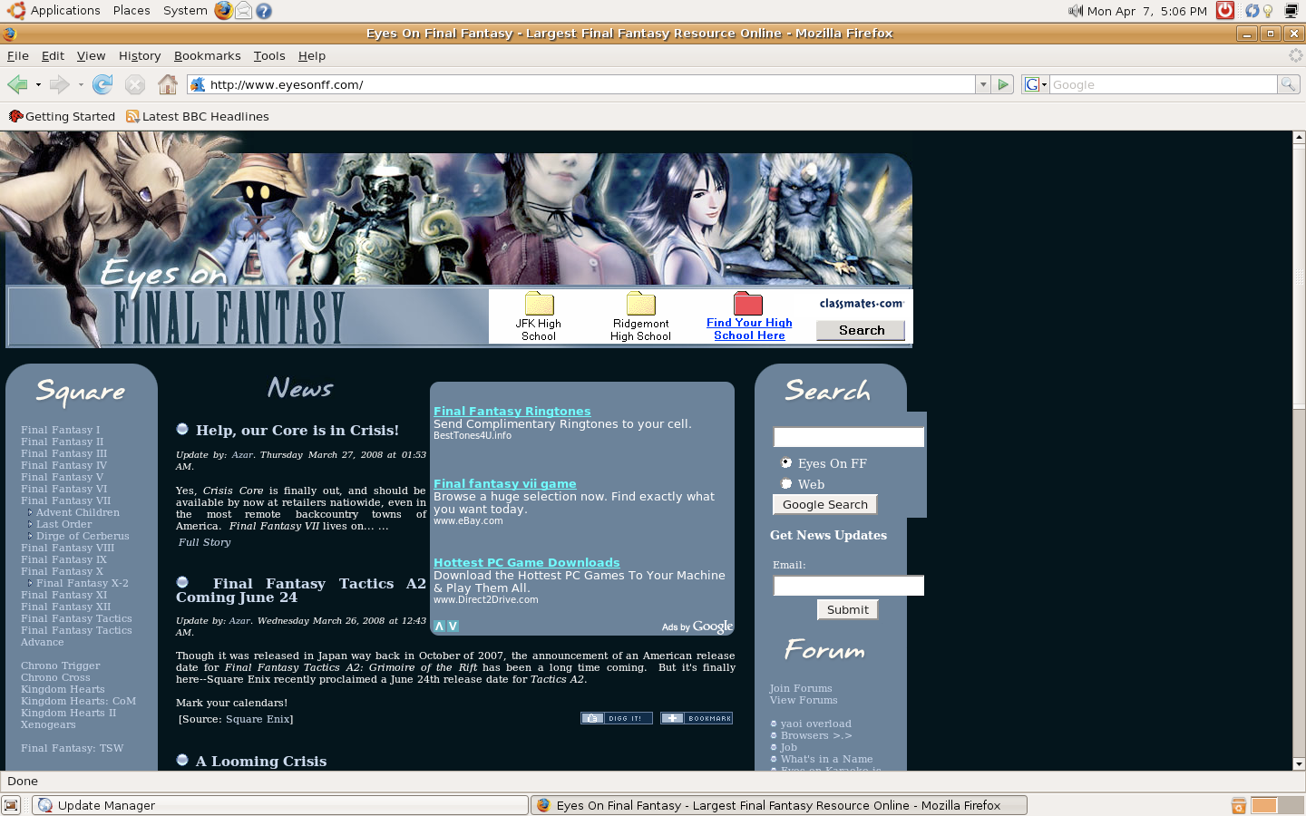The width and height of the screenshot is (1306, 816).
Task: Open the Bookmarks menu
Action: (208, 55)
